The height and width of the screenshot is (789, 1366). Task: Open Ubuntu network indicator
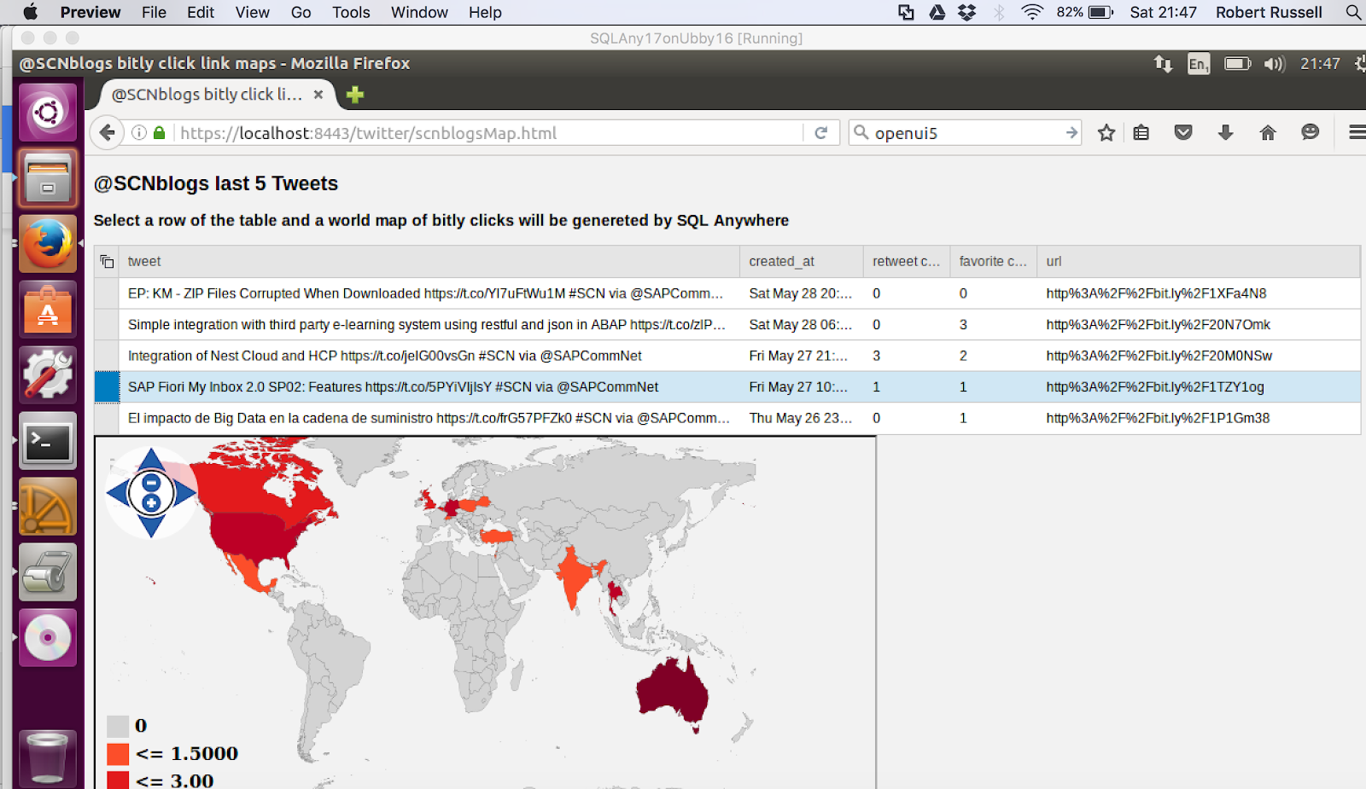tap(1163, 63)
